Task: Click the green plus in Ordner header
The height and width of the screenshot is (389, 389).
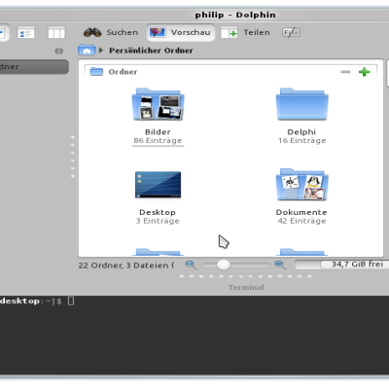Action: point(365,72)
